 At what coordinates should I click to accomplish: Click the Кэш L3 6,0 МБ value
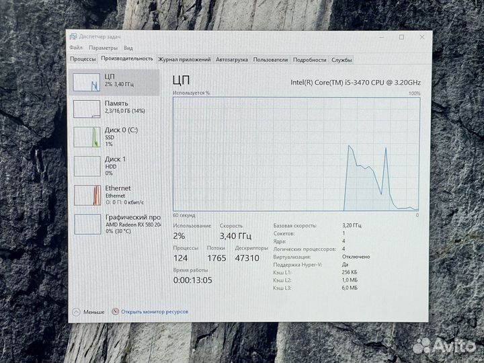pyautogui.click(x=350, y=288)
